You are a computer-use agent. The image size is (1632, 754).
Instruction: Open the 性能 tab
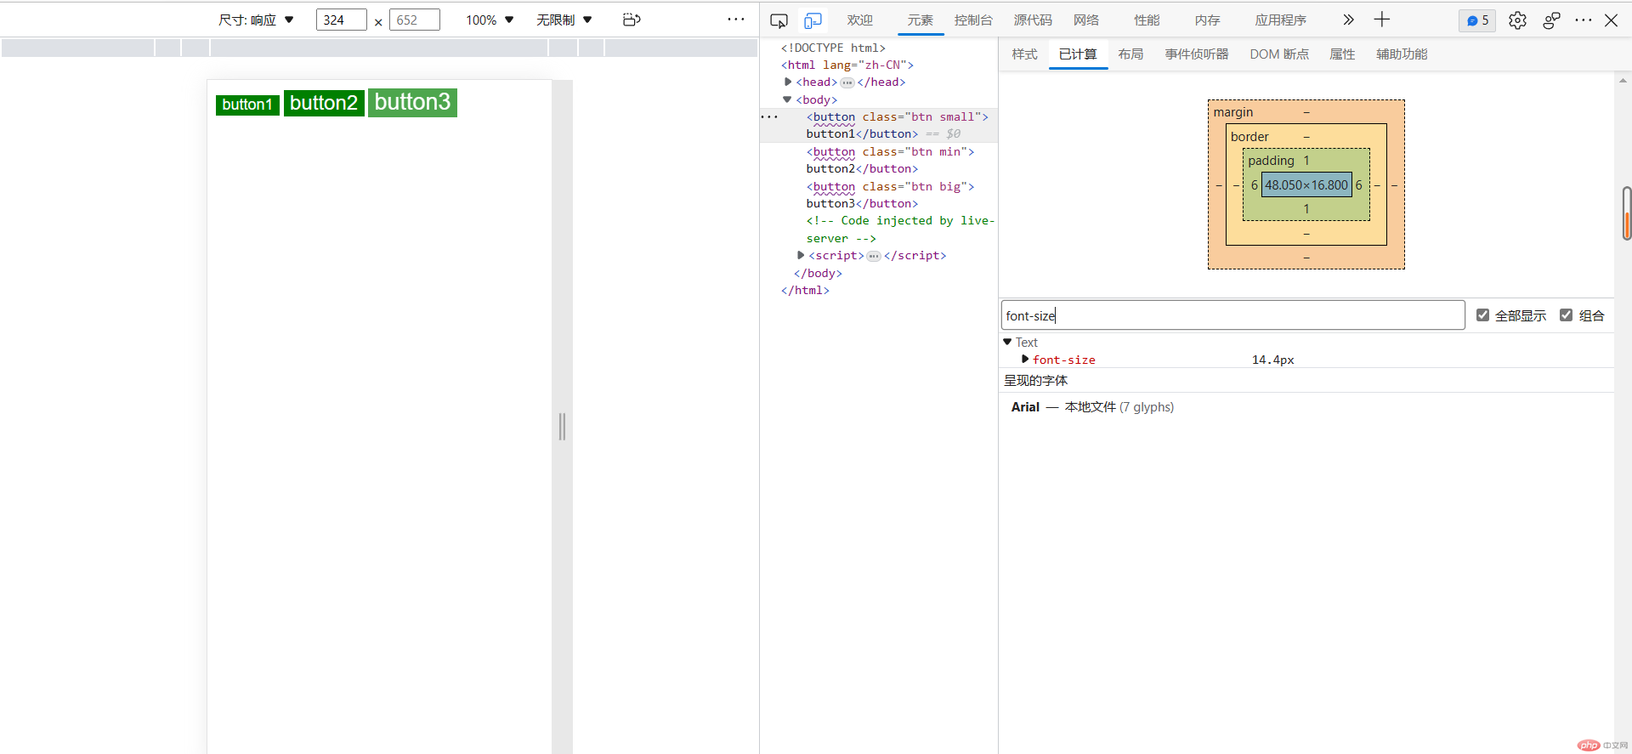[1147, 20]
